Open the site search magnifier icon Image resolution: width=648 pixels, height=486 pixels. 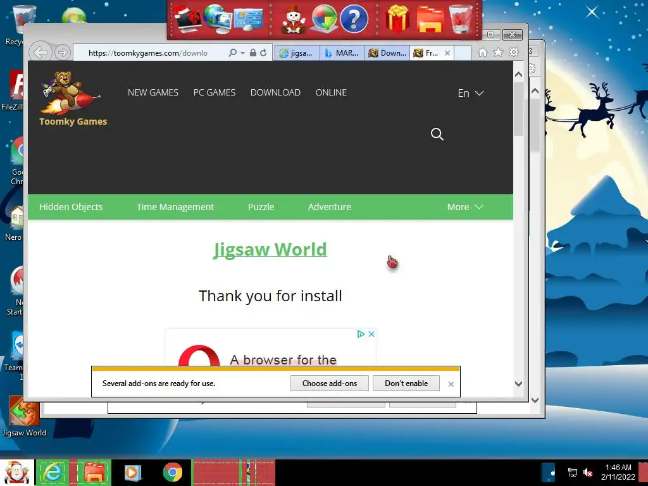coord(437,134)
